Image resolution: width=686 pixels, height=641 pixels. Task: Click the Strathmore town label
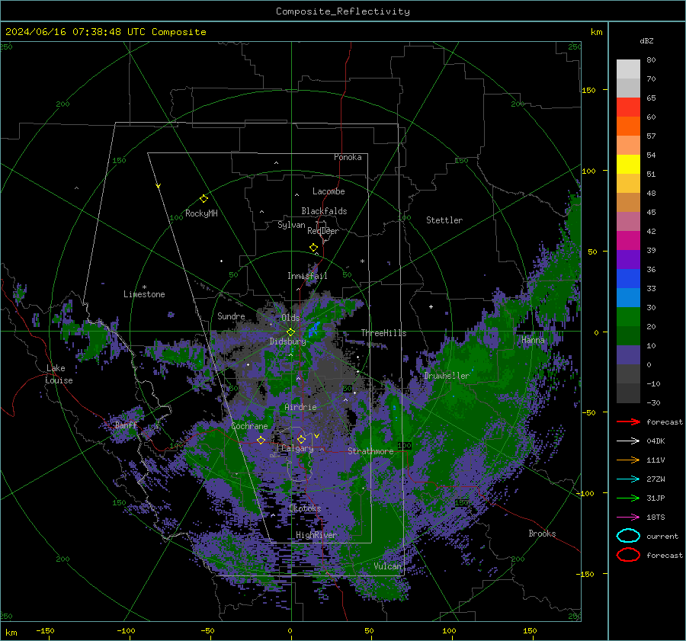370,451
